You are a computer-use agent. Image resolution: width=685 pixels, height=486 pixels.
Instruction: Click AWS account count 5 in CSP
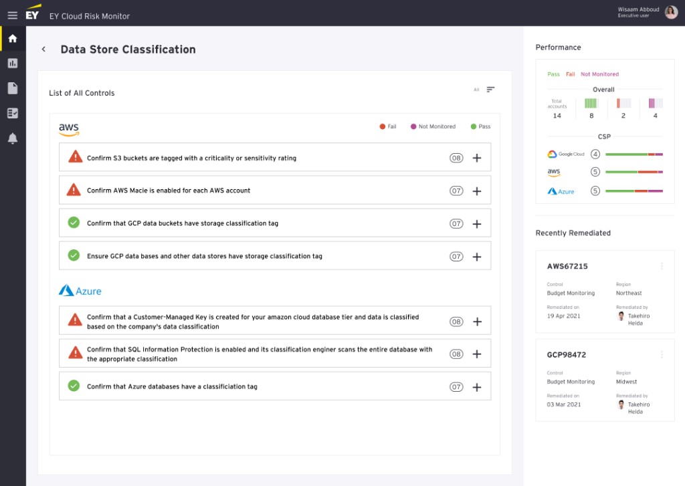[595, 172]
